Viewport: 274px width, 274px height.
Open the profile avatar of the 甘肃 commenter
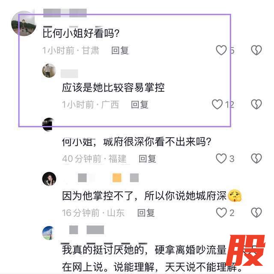24,24
